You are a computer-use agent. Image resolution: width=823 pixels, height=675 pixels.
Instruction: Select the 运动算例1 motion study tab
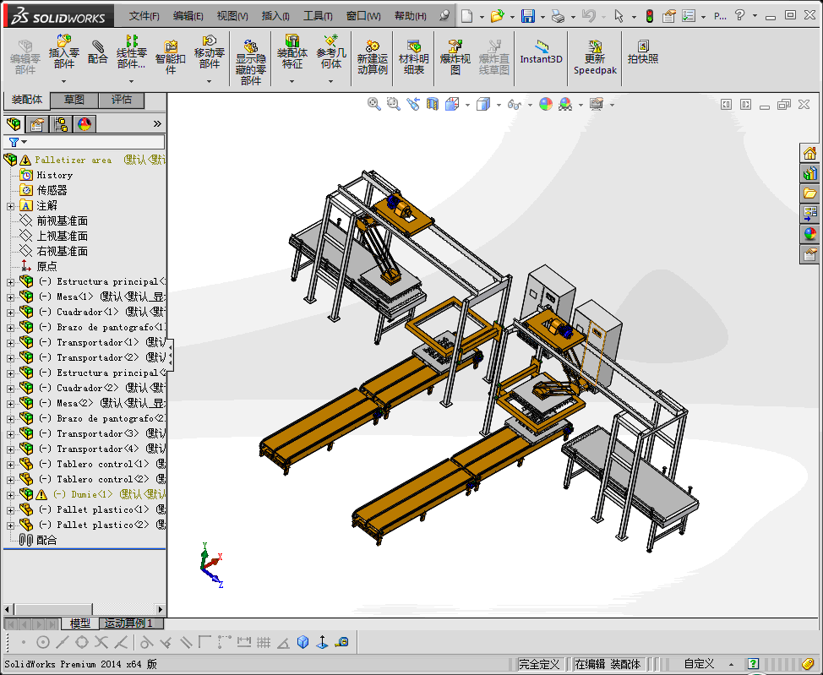128,623
